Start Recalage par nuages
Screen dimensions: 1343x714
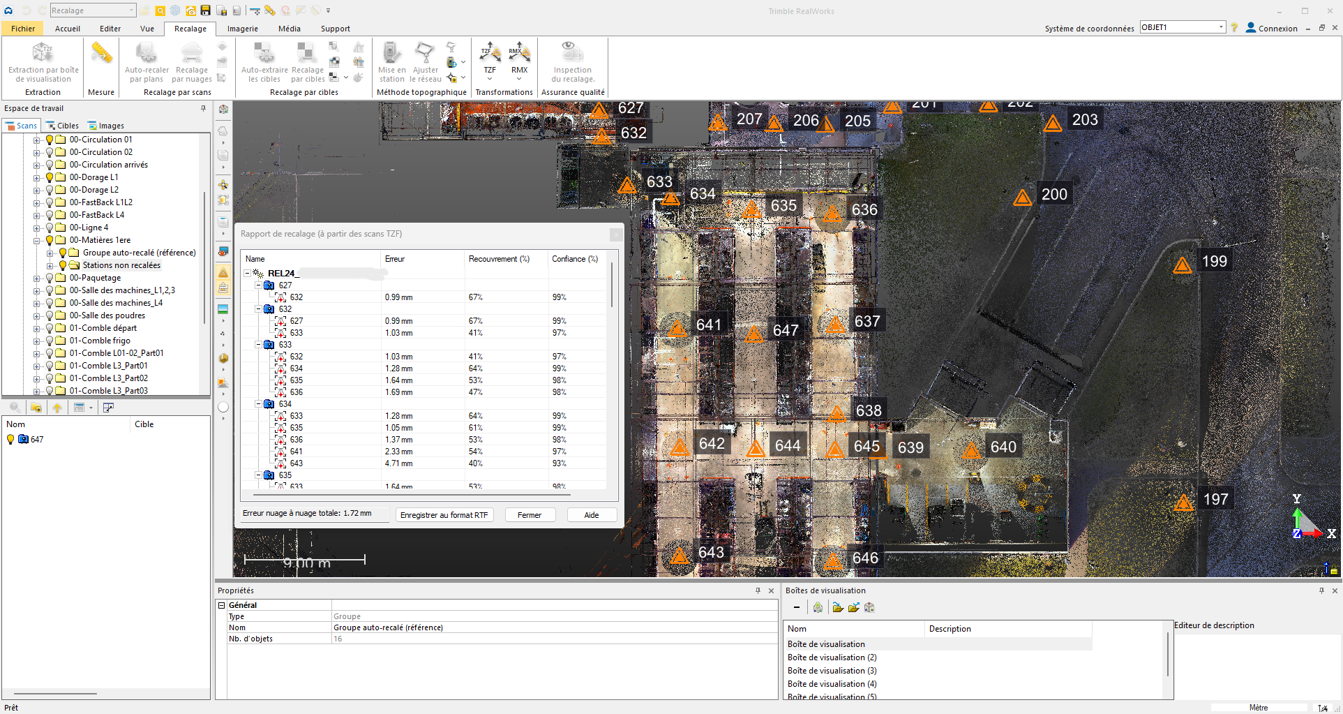[190, 61]
